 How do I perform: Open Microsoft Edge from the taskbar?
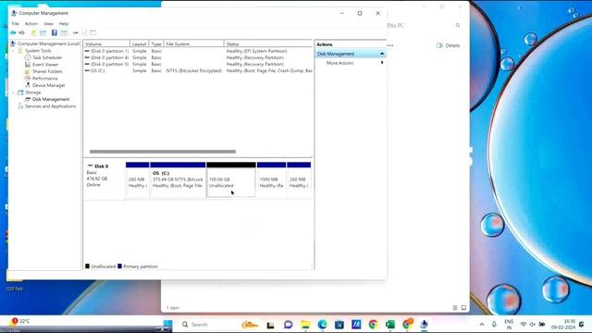point(323,325)
